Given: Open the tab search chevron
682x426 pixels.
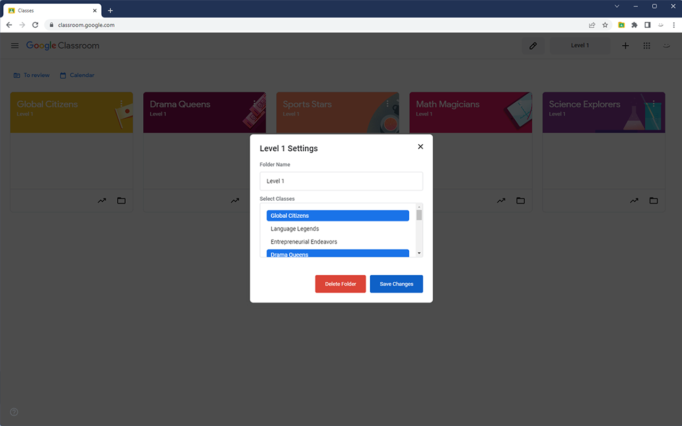Looking at the screenshot, I should coord(617,6).
